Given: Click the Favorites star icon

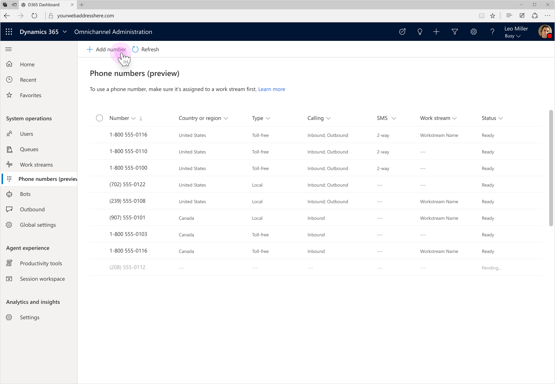Looking at the screenshot, I should tap(9, 95).
